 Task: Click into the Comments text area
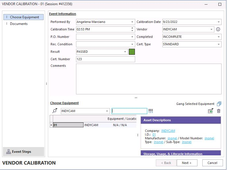click(x=149, y=79)
